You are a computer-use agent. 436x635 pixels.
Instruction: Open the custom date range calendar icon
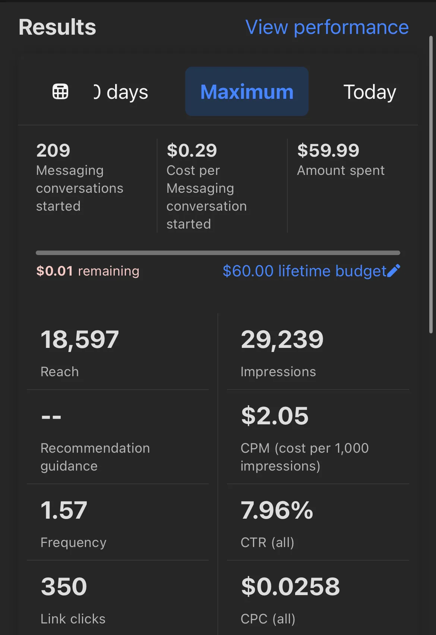point(60,92)
